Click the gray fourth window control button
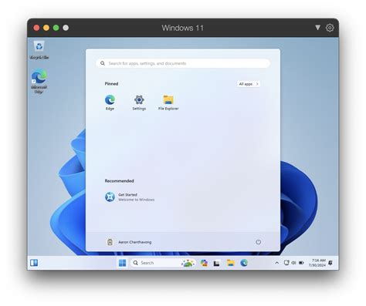The height and width of the screenshot is (306, 366). pos(66,28)
